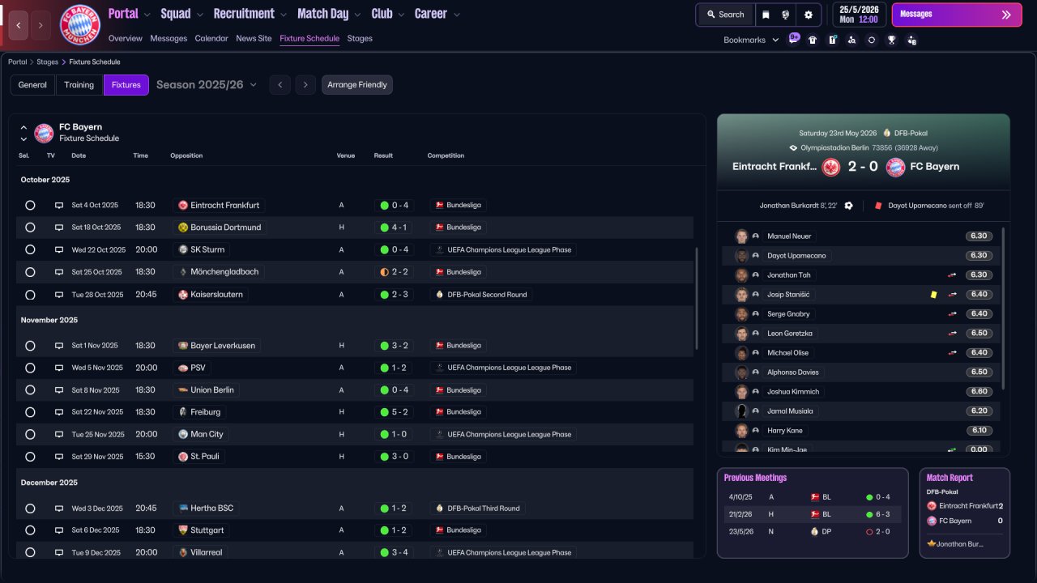Select the PSV fixture radio

(x=30, y=368)
